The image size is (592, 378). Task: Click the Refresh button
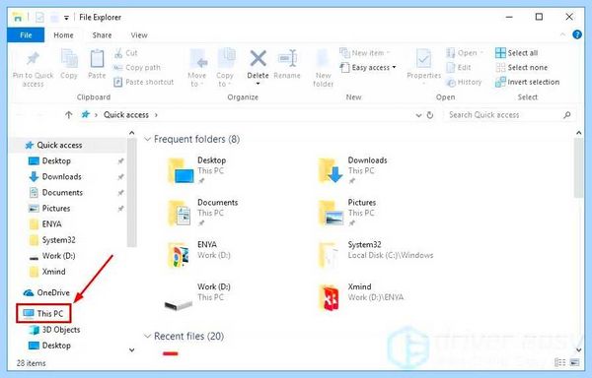(429, 115)
